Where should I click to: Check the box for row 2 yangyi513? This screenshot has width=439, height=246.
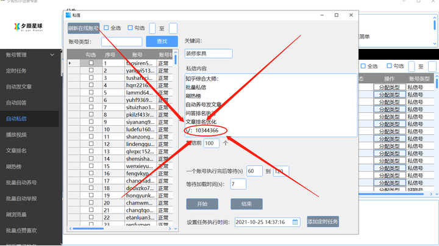(x=91, y=70)
